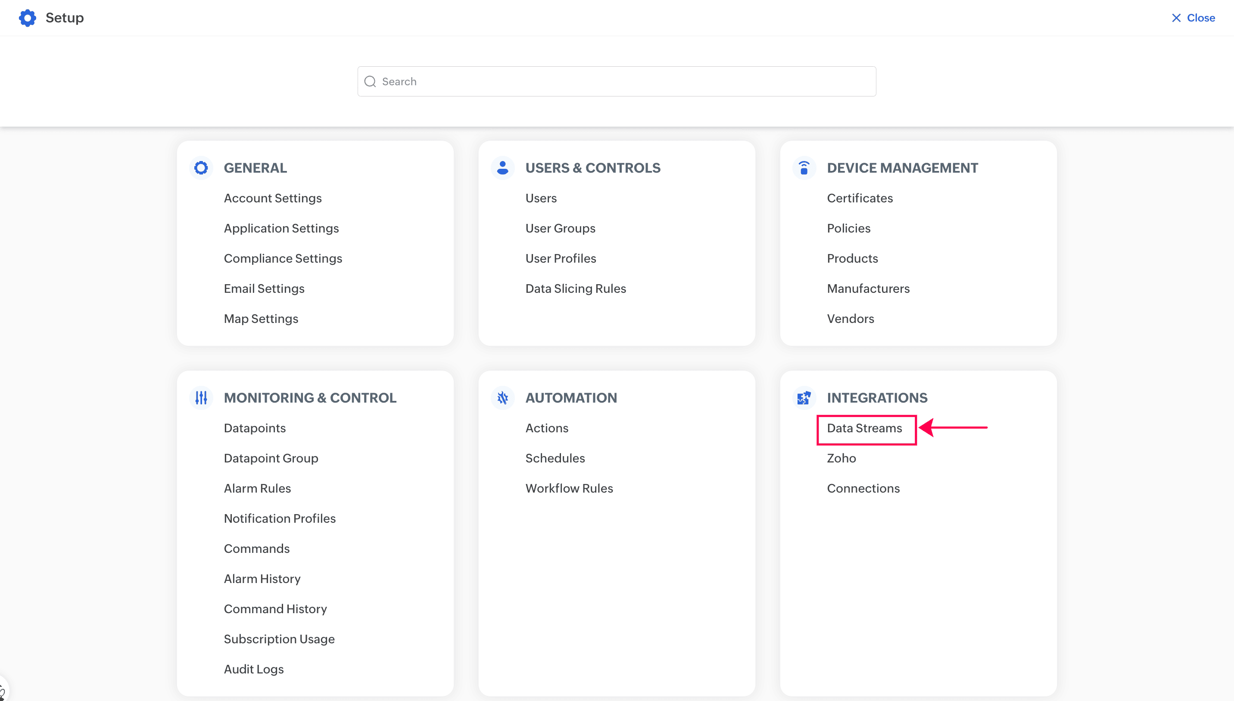Click the Users & Controls person icon
This screenshot has height=701, width=1234.
502,167
